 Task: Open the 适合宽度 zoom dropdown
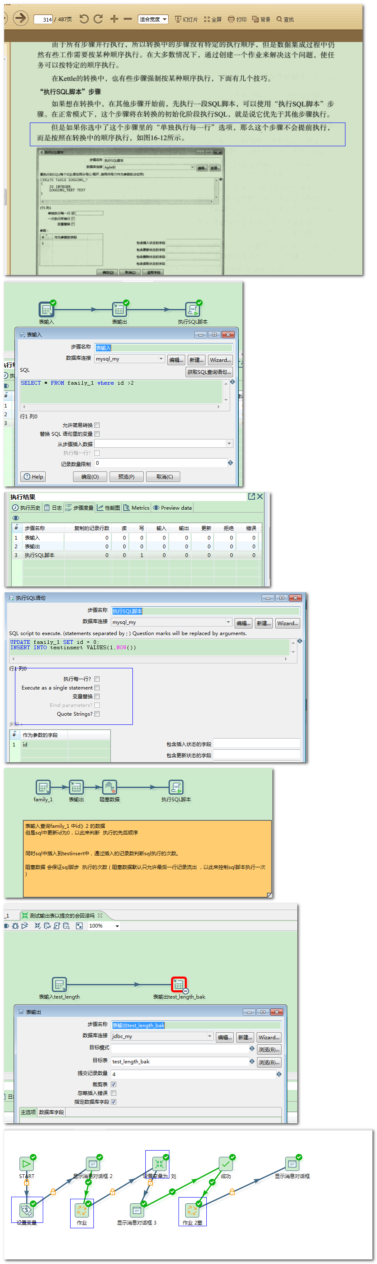point(153,19)
